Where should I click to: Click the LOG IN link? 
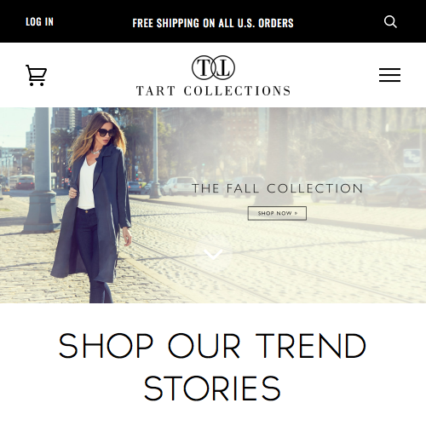(39, 22)
